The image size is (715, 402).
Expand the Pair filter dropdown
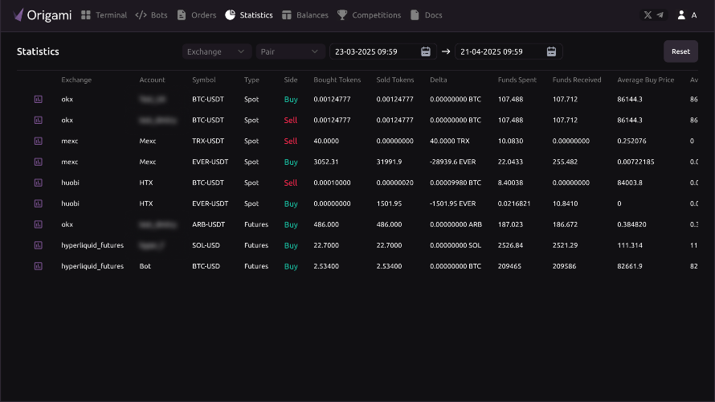tap(290, 51)
